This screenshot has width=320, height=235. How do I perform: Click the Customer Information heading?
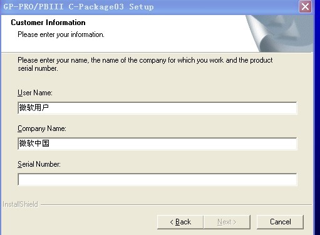[x=48, y=23]
